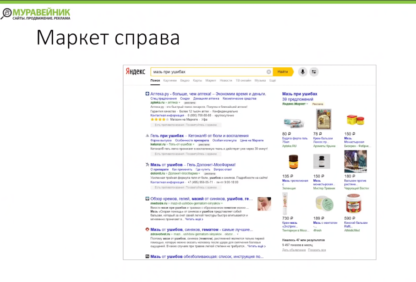Click the yellow Найти search button
This screenshot has width=416, height=282.
283,72
